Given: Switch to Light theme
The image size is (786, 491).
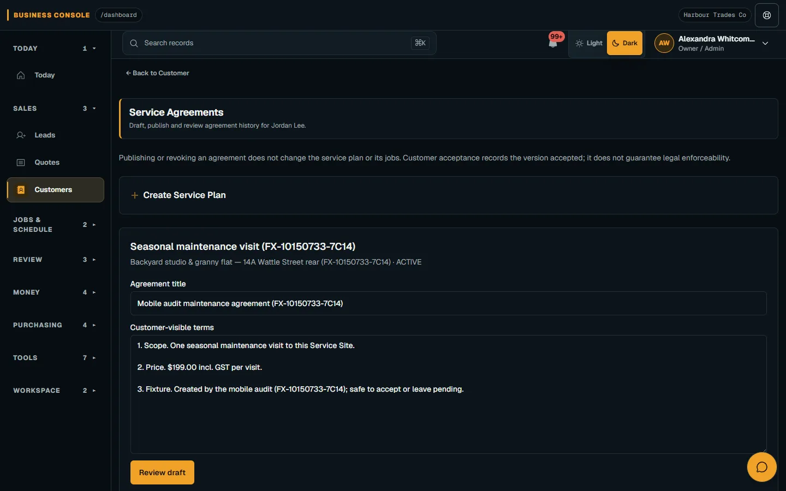Looking at the screenshot, I should coord(589,43).
